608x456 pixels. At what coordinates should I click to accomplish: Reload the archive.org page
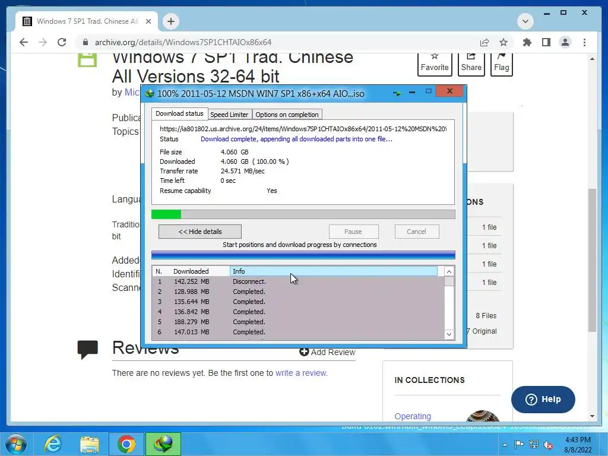(x=62, y=42)
